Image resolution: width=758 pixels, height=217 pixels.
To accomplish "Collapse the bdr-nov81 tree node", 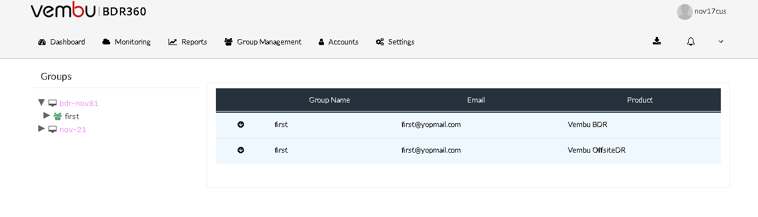I will 41,103.
